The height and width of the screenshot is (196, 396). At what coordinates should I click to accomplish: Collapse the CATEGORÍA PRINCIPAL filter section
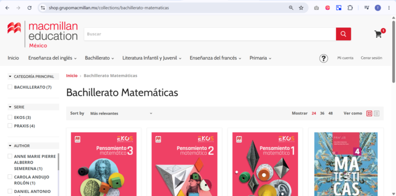pos(34,76)
